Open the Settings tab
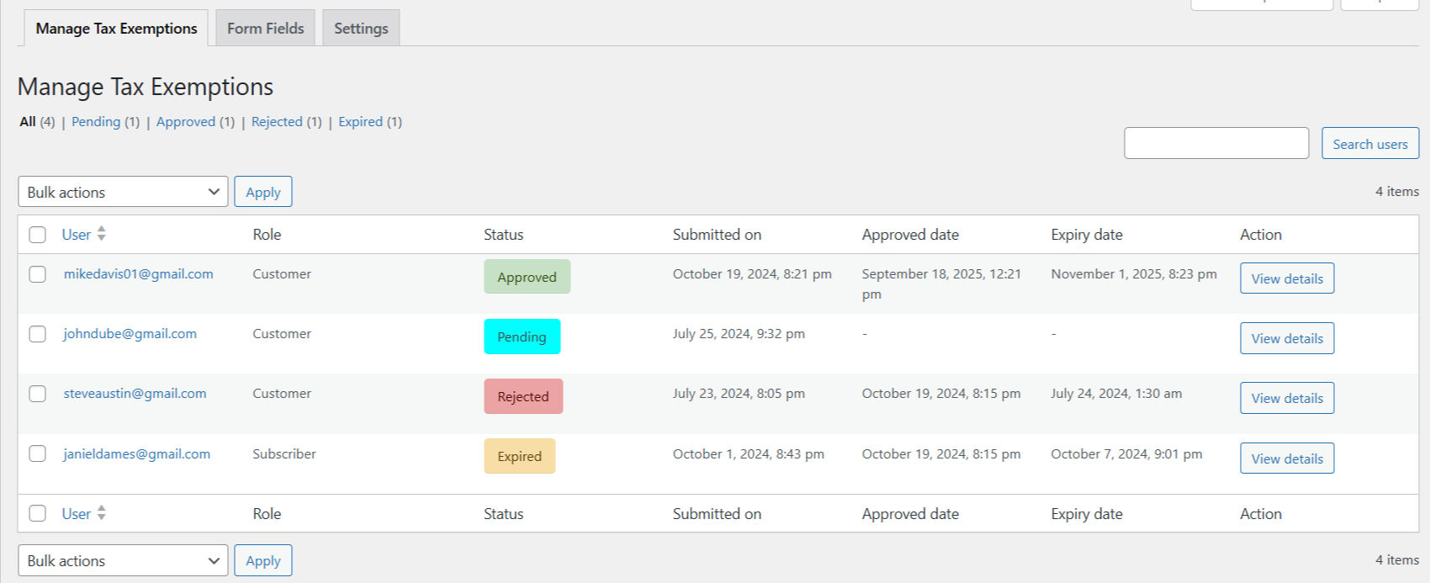The image size is (1430, 583). click(x=361, y=29)
